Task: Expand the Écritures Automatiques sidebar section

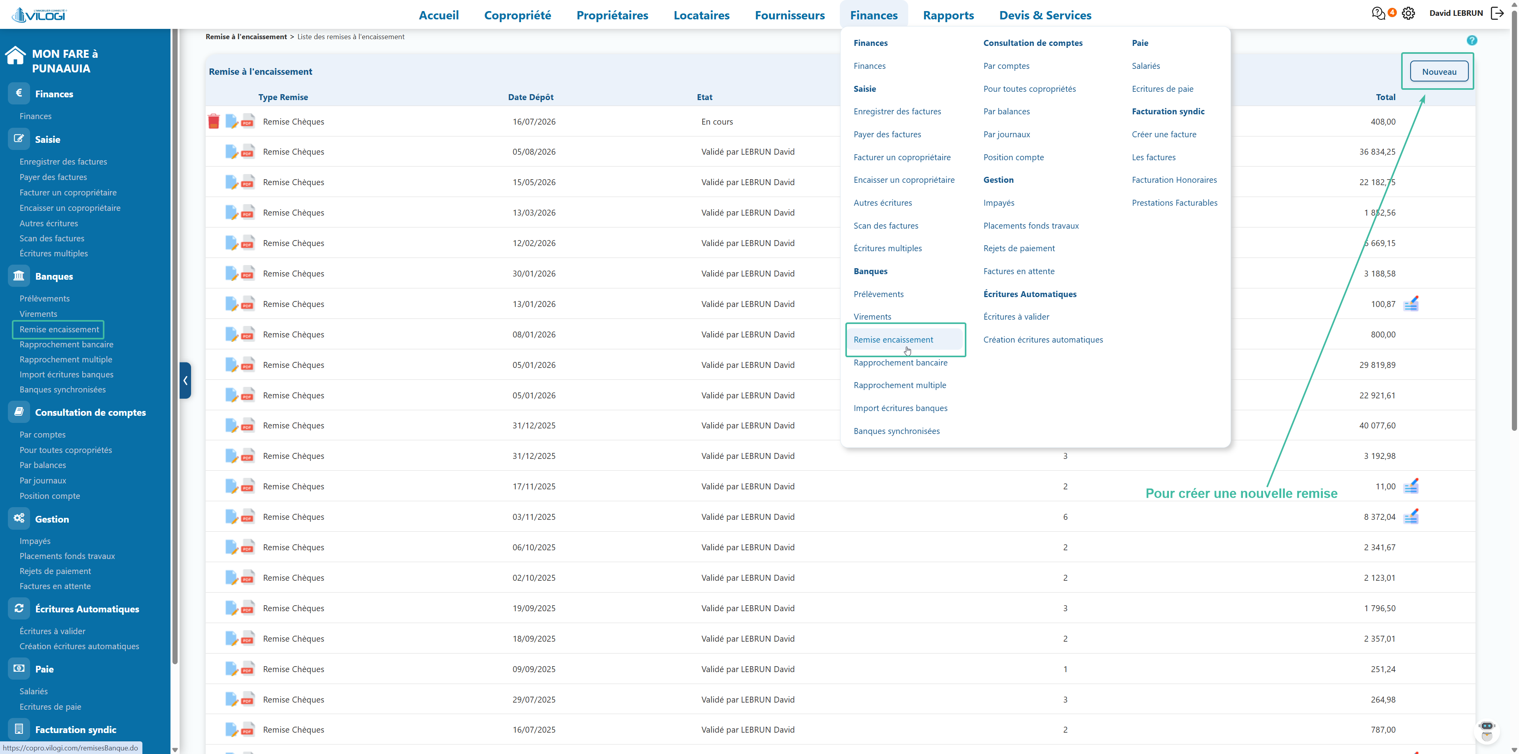Action: 87,609
